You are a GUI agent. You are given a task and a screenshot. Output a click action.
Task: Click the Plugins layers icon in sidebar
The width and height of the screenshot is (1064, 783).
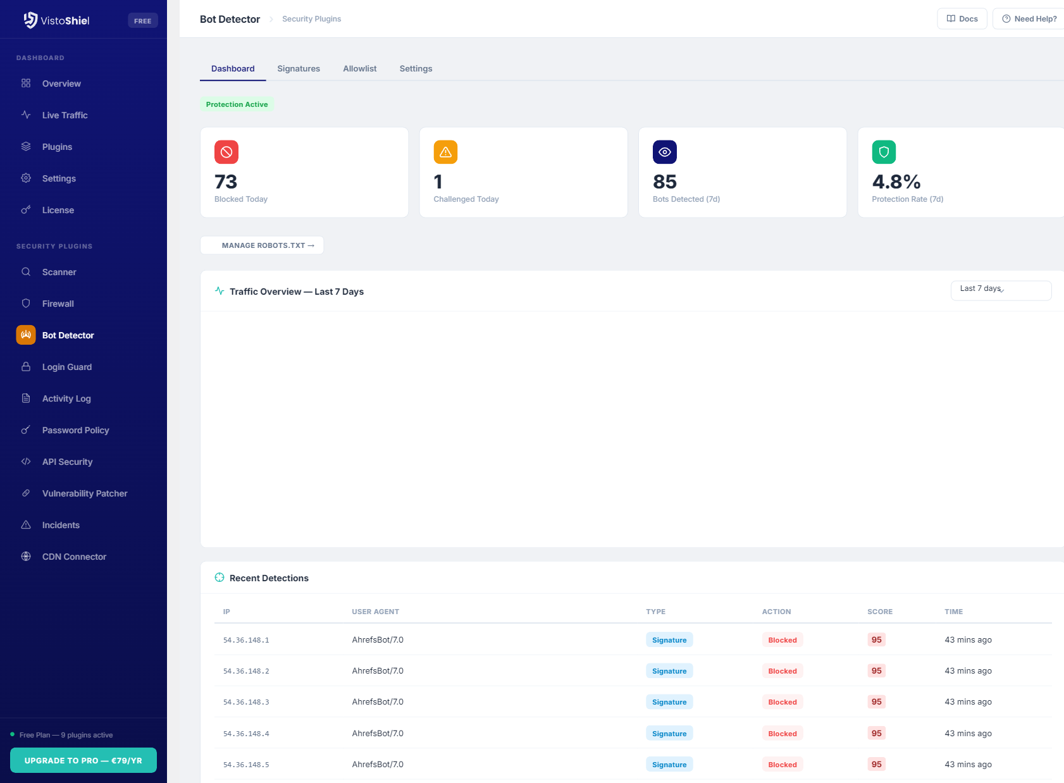[x=26, y=147]
